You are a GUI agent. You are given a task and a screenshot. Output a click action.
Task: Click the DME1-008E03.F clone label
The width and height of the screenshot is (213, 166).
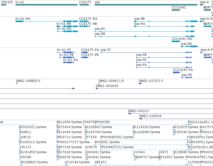click(28, 81)
